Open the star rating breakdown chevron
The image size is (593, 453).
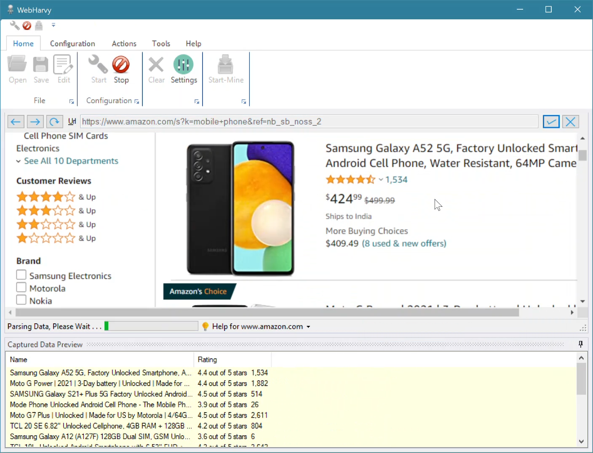(x=381, y=179)
